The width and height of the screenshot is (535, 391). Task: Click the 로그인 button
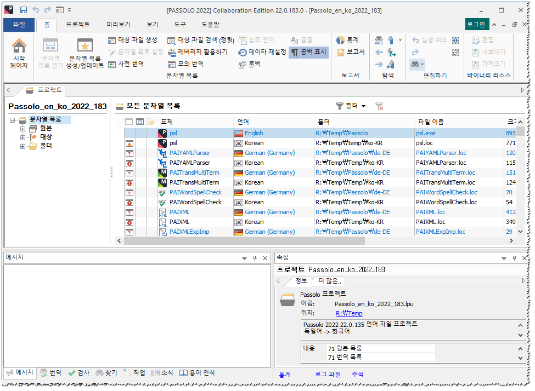(476, 25)
